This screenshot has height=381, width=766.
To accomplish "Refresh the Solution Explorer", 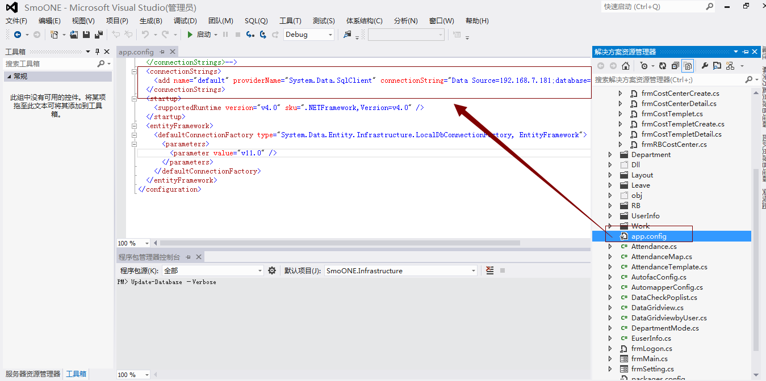I will pyautogui.click(x=663, y=66).
